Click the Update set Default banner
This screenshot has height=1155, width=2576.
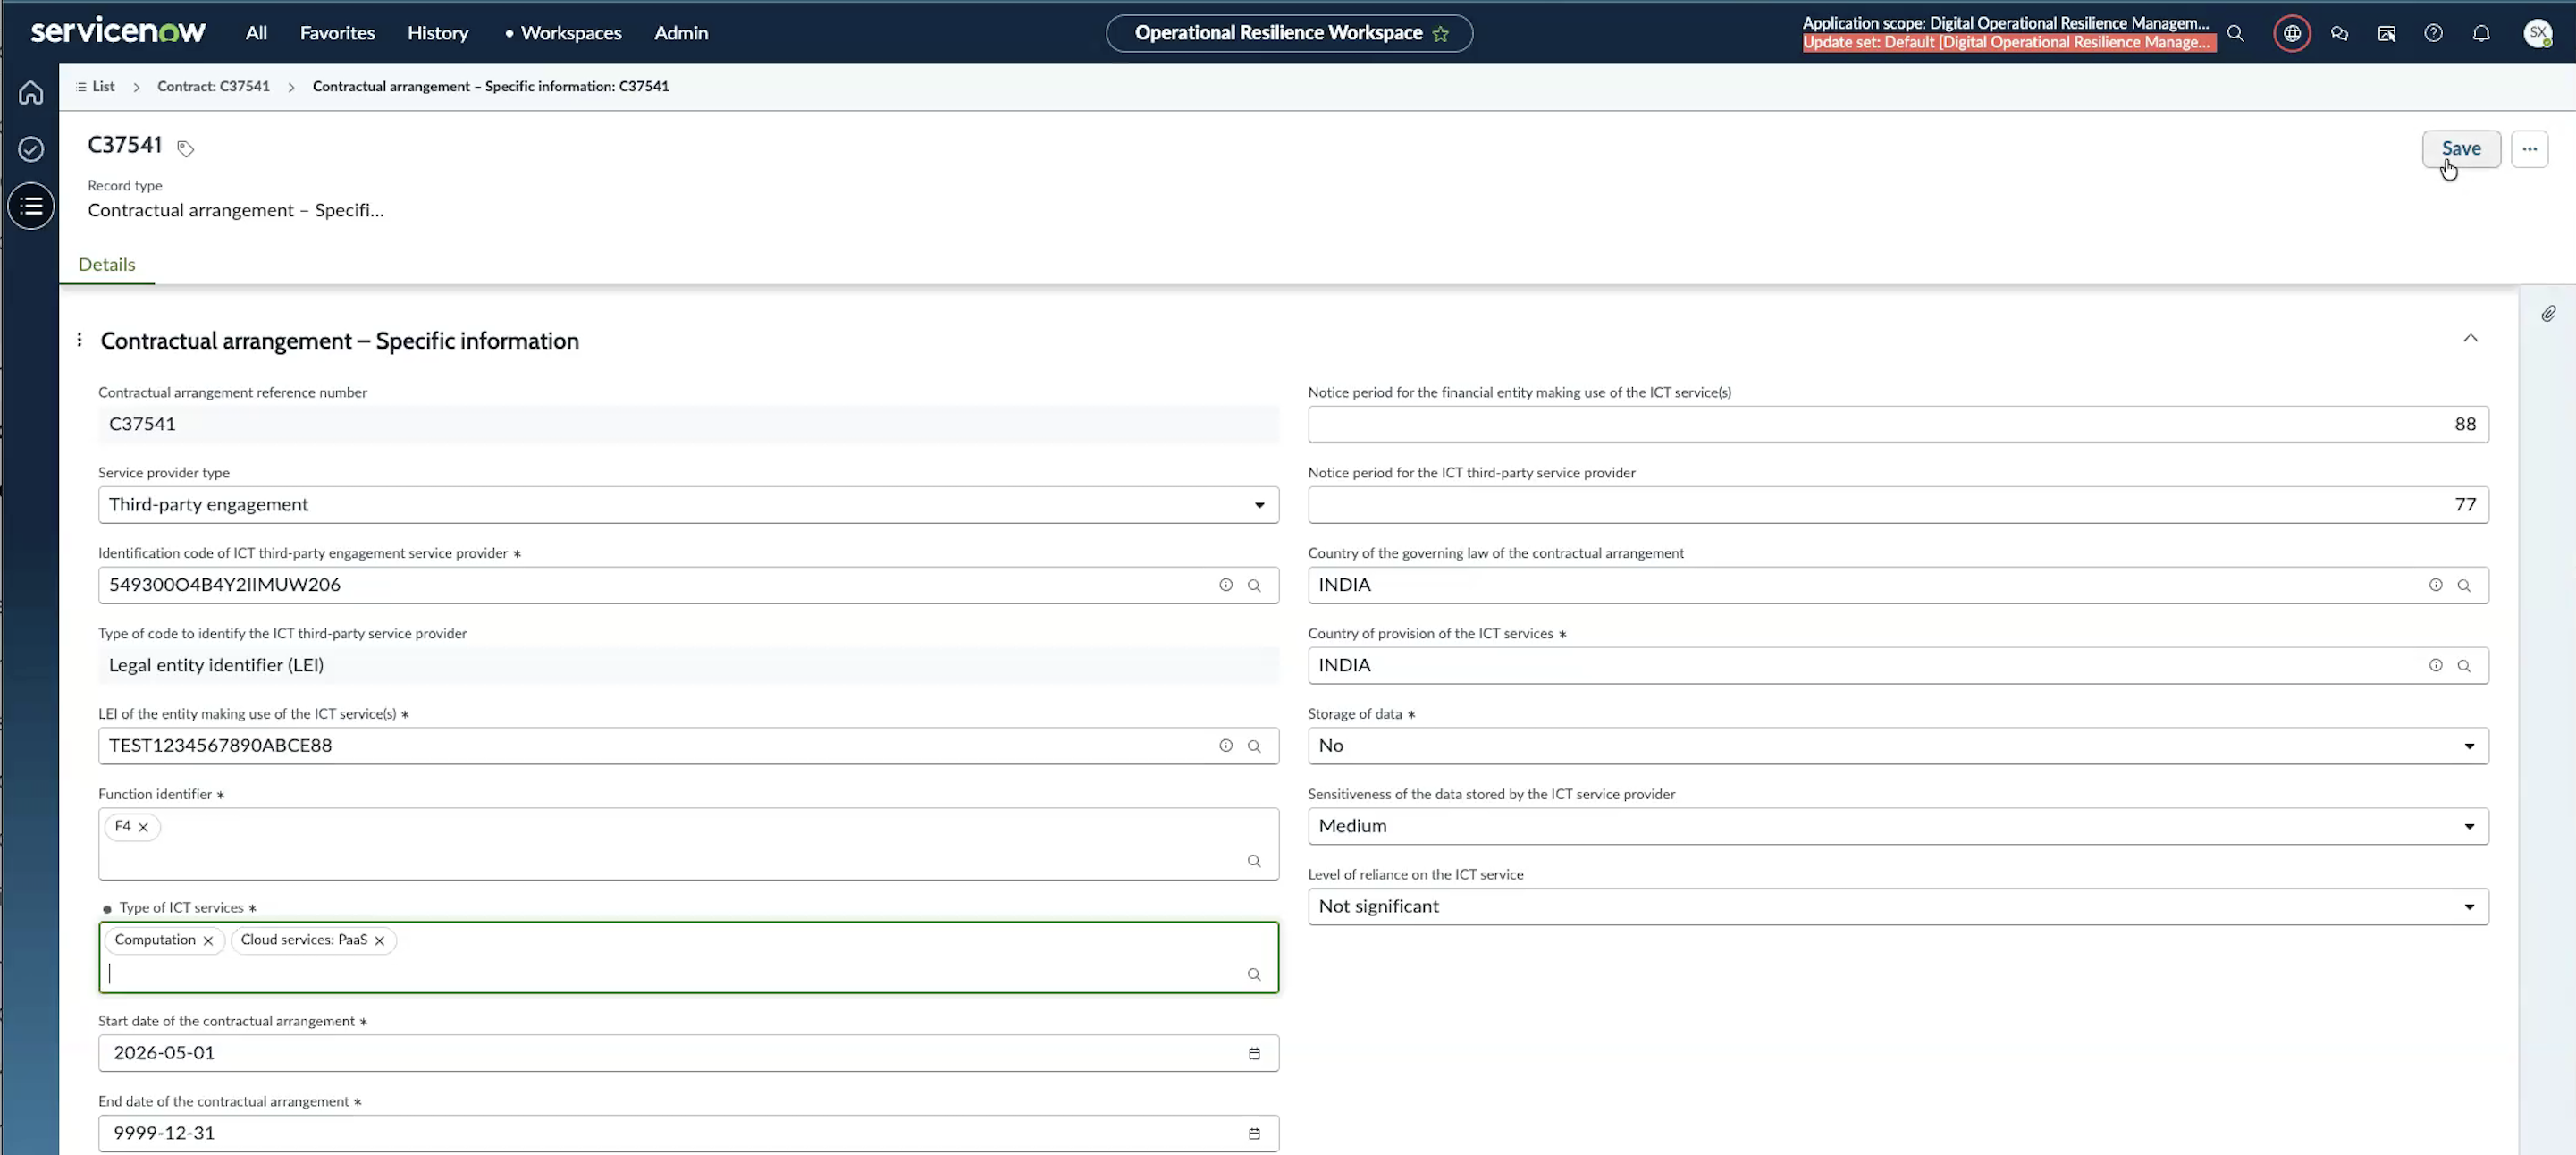[2008, 42]
